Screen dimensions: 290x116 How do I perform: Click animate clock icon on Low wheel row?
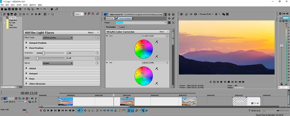coord(167,36)
